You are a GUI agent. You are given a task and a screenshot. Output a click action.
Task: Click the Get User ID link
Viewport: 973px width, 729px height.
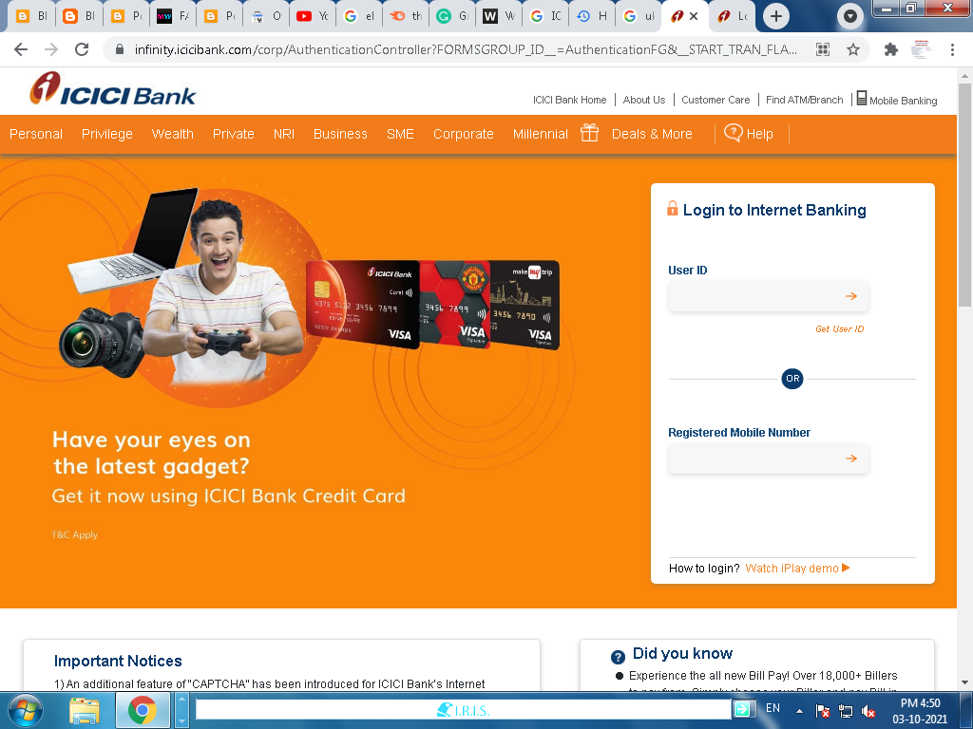[x=840, y=329]
